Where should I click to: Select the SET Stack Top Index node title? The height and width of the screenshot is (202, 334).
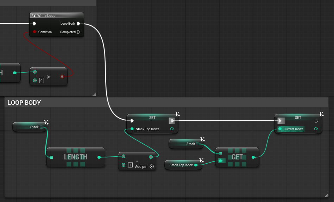152,118
